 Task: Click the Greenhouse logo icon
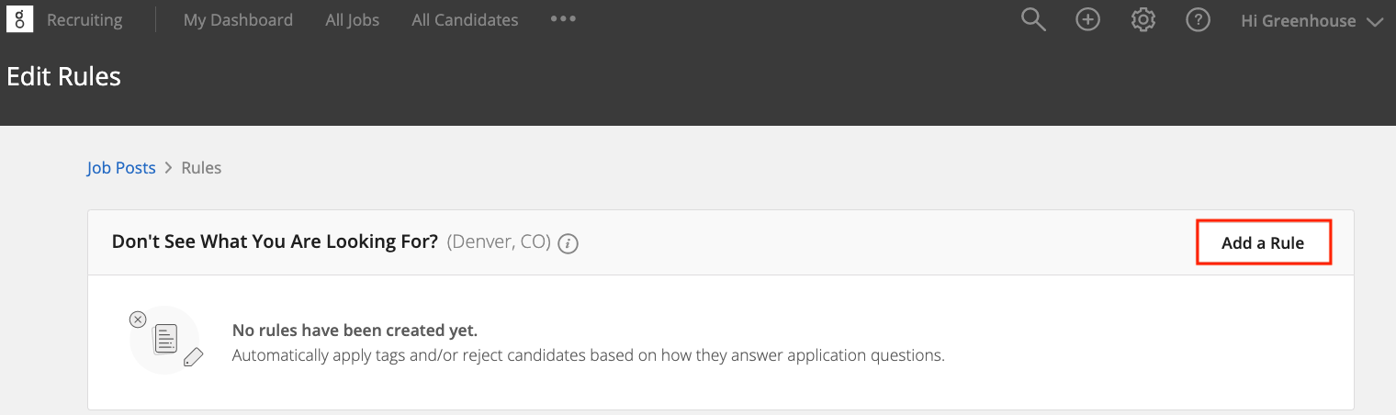pyautogui.click(x=19, y=19)
